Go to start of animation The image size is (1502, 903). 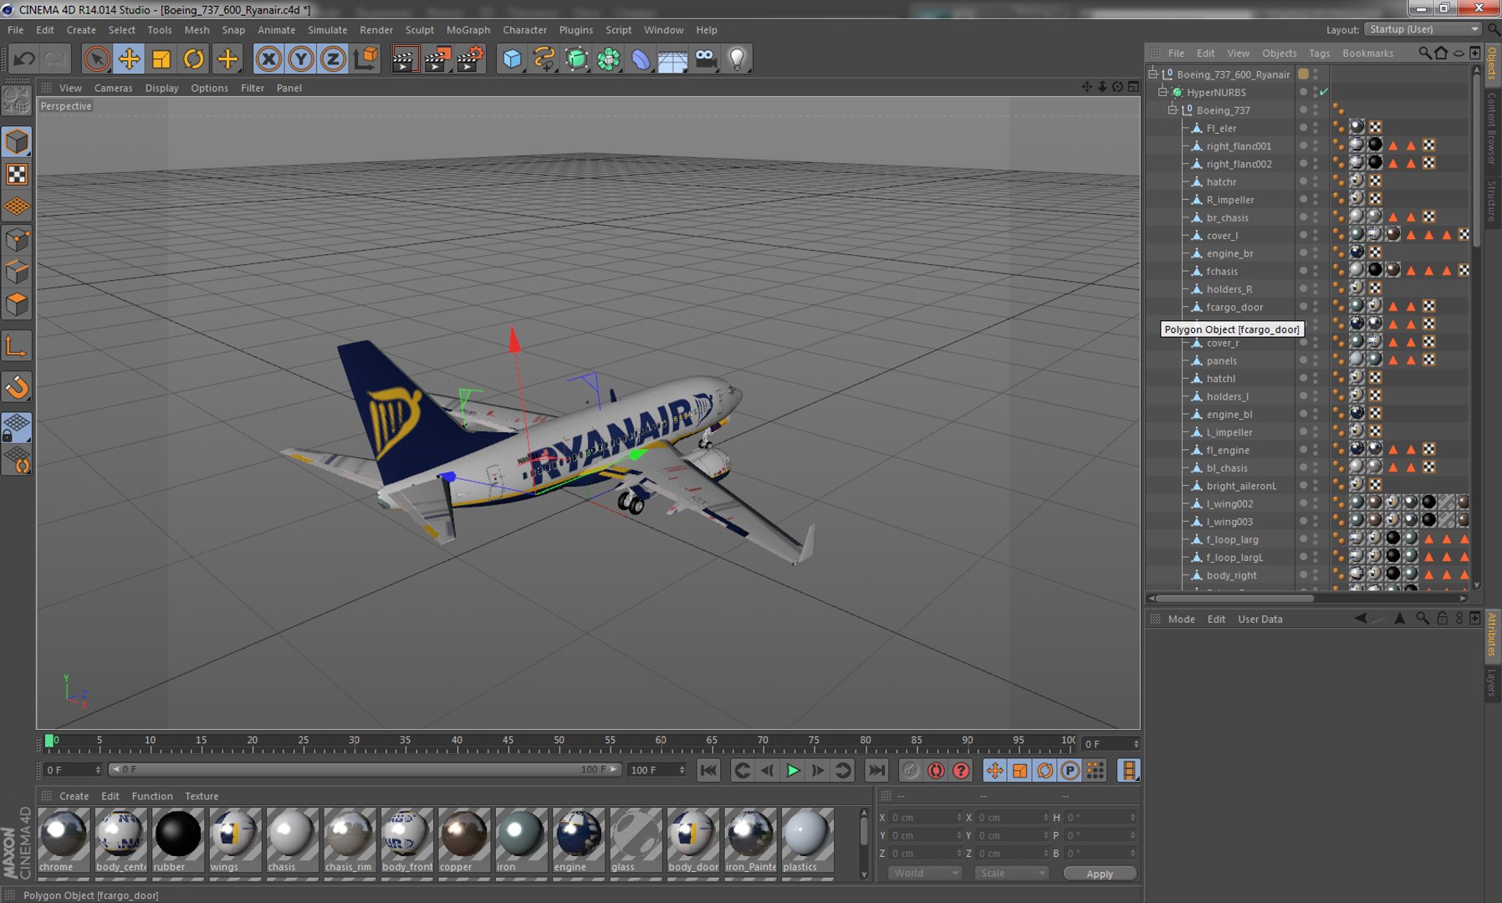tap(708, 770)
